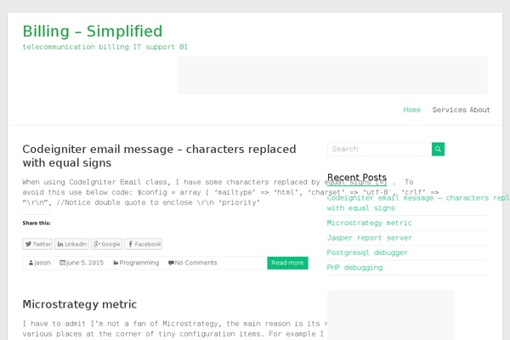The width and height of the screenshot is (510, 340).
Task: Click the green search magnifier button
Action: pos(438,149)
